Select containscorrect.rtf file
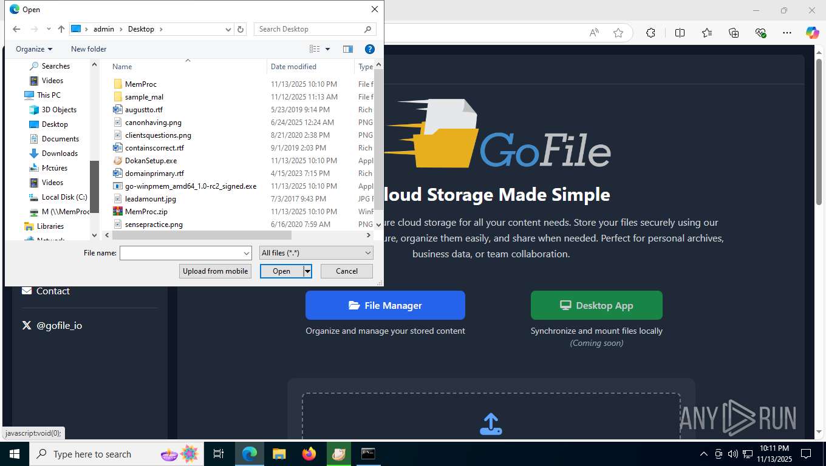The image size is (826, 466). (x=154, y=148)
